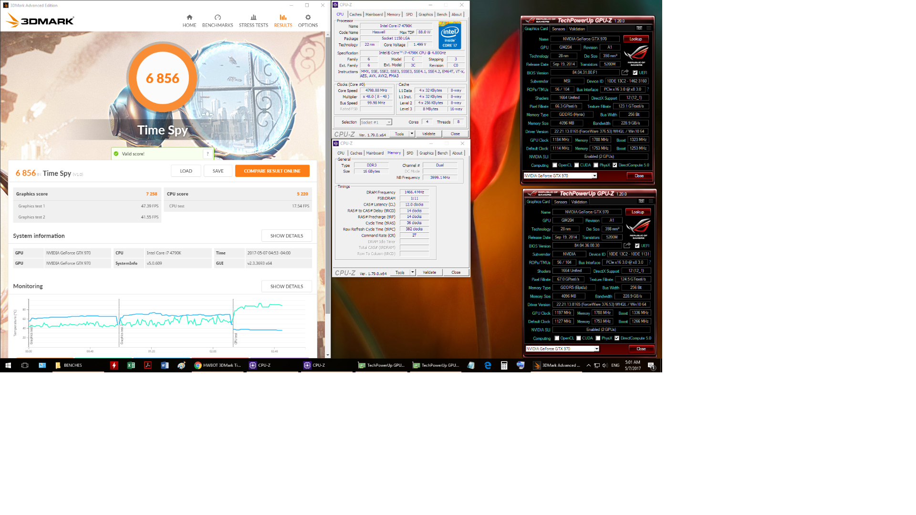Click 3DMark scrollbar down arrow
This screenshot has width=916, height=515.
(327, 355)
